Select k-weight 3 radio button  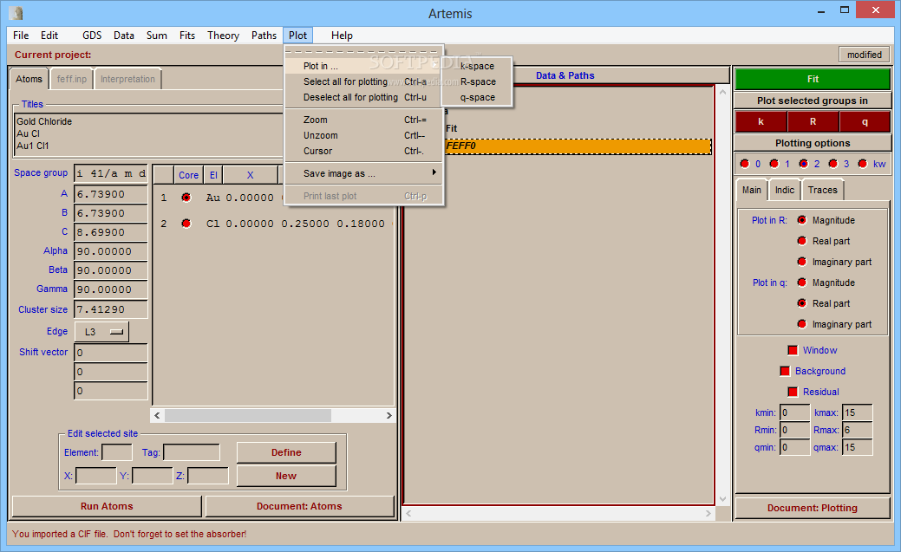[x=833, y=164]
